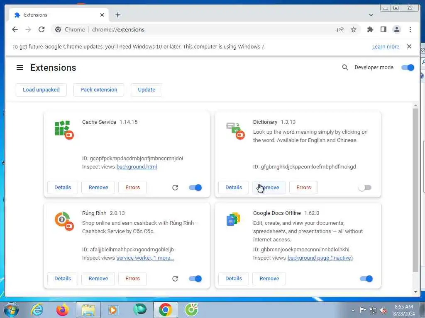425x318 pixels.
Task: Open Details for Google Docs Offline
Action: click(x=234, y=279)
